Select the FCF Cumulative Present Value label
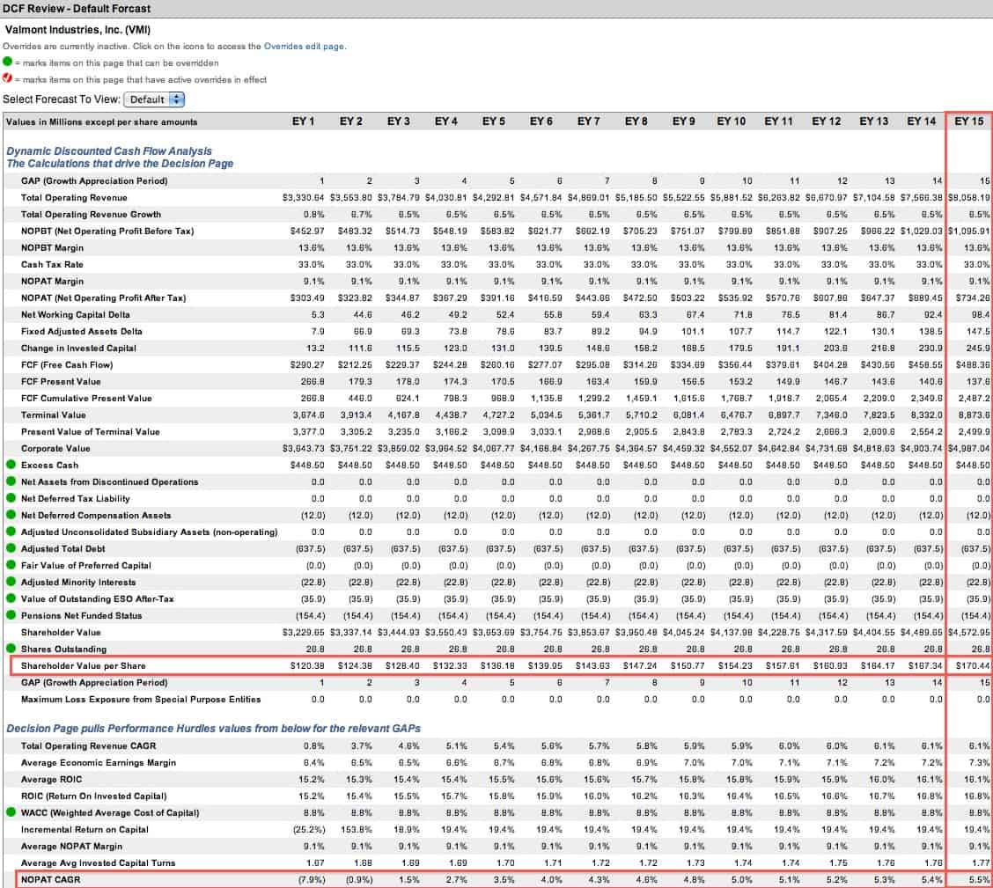Image resolution: width=993 pixels, height=888 pixels. point(86,398)
